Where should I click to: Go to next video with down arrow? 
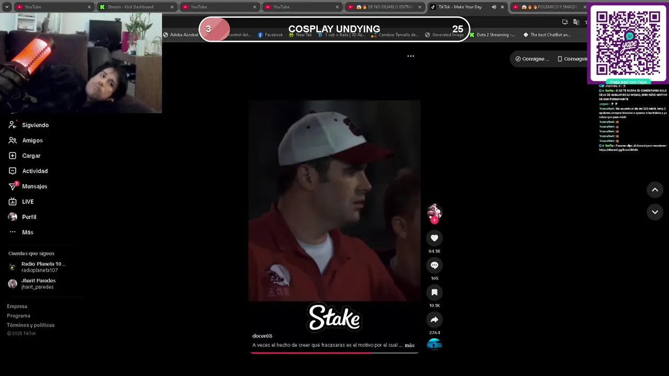coord(655,211)
